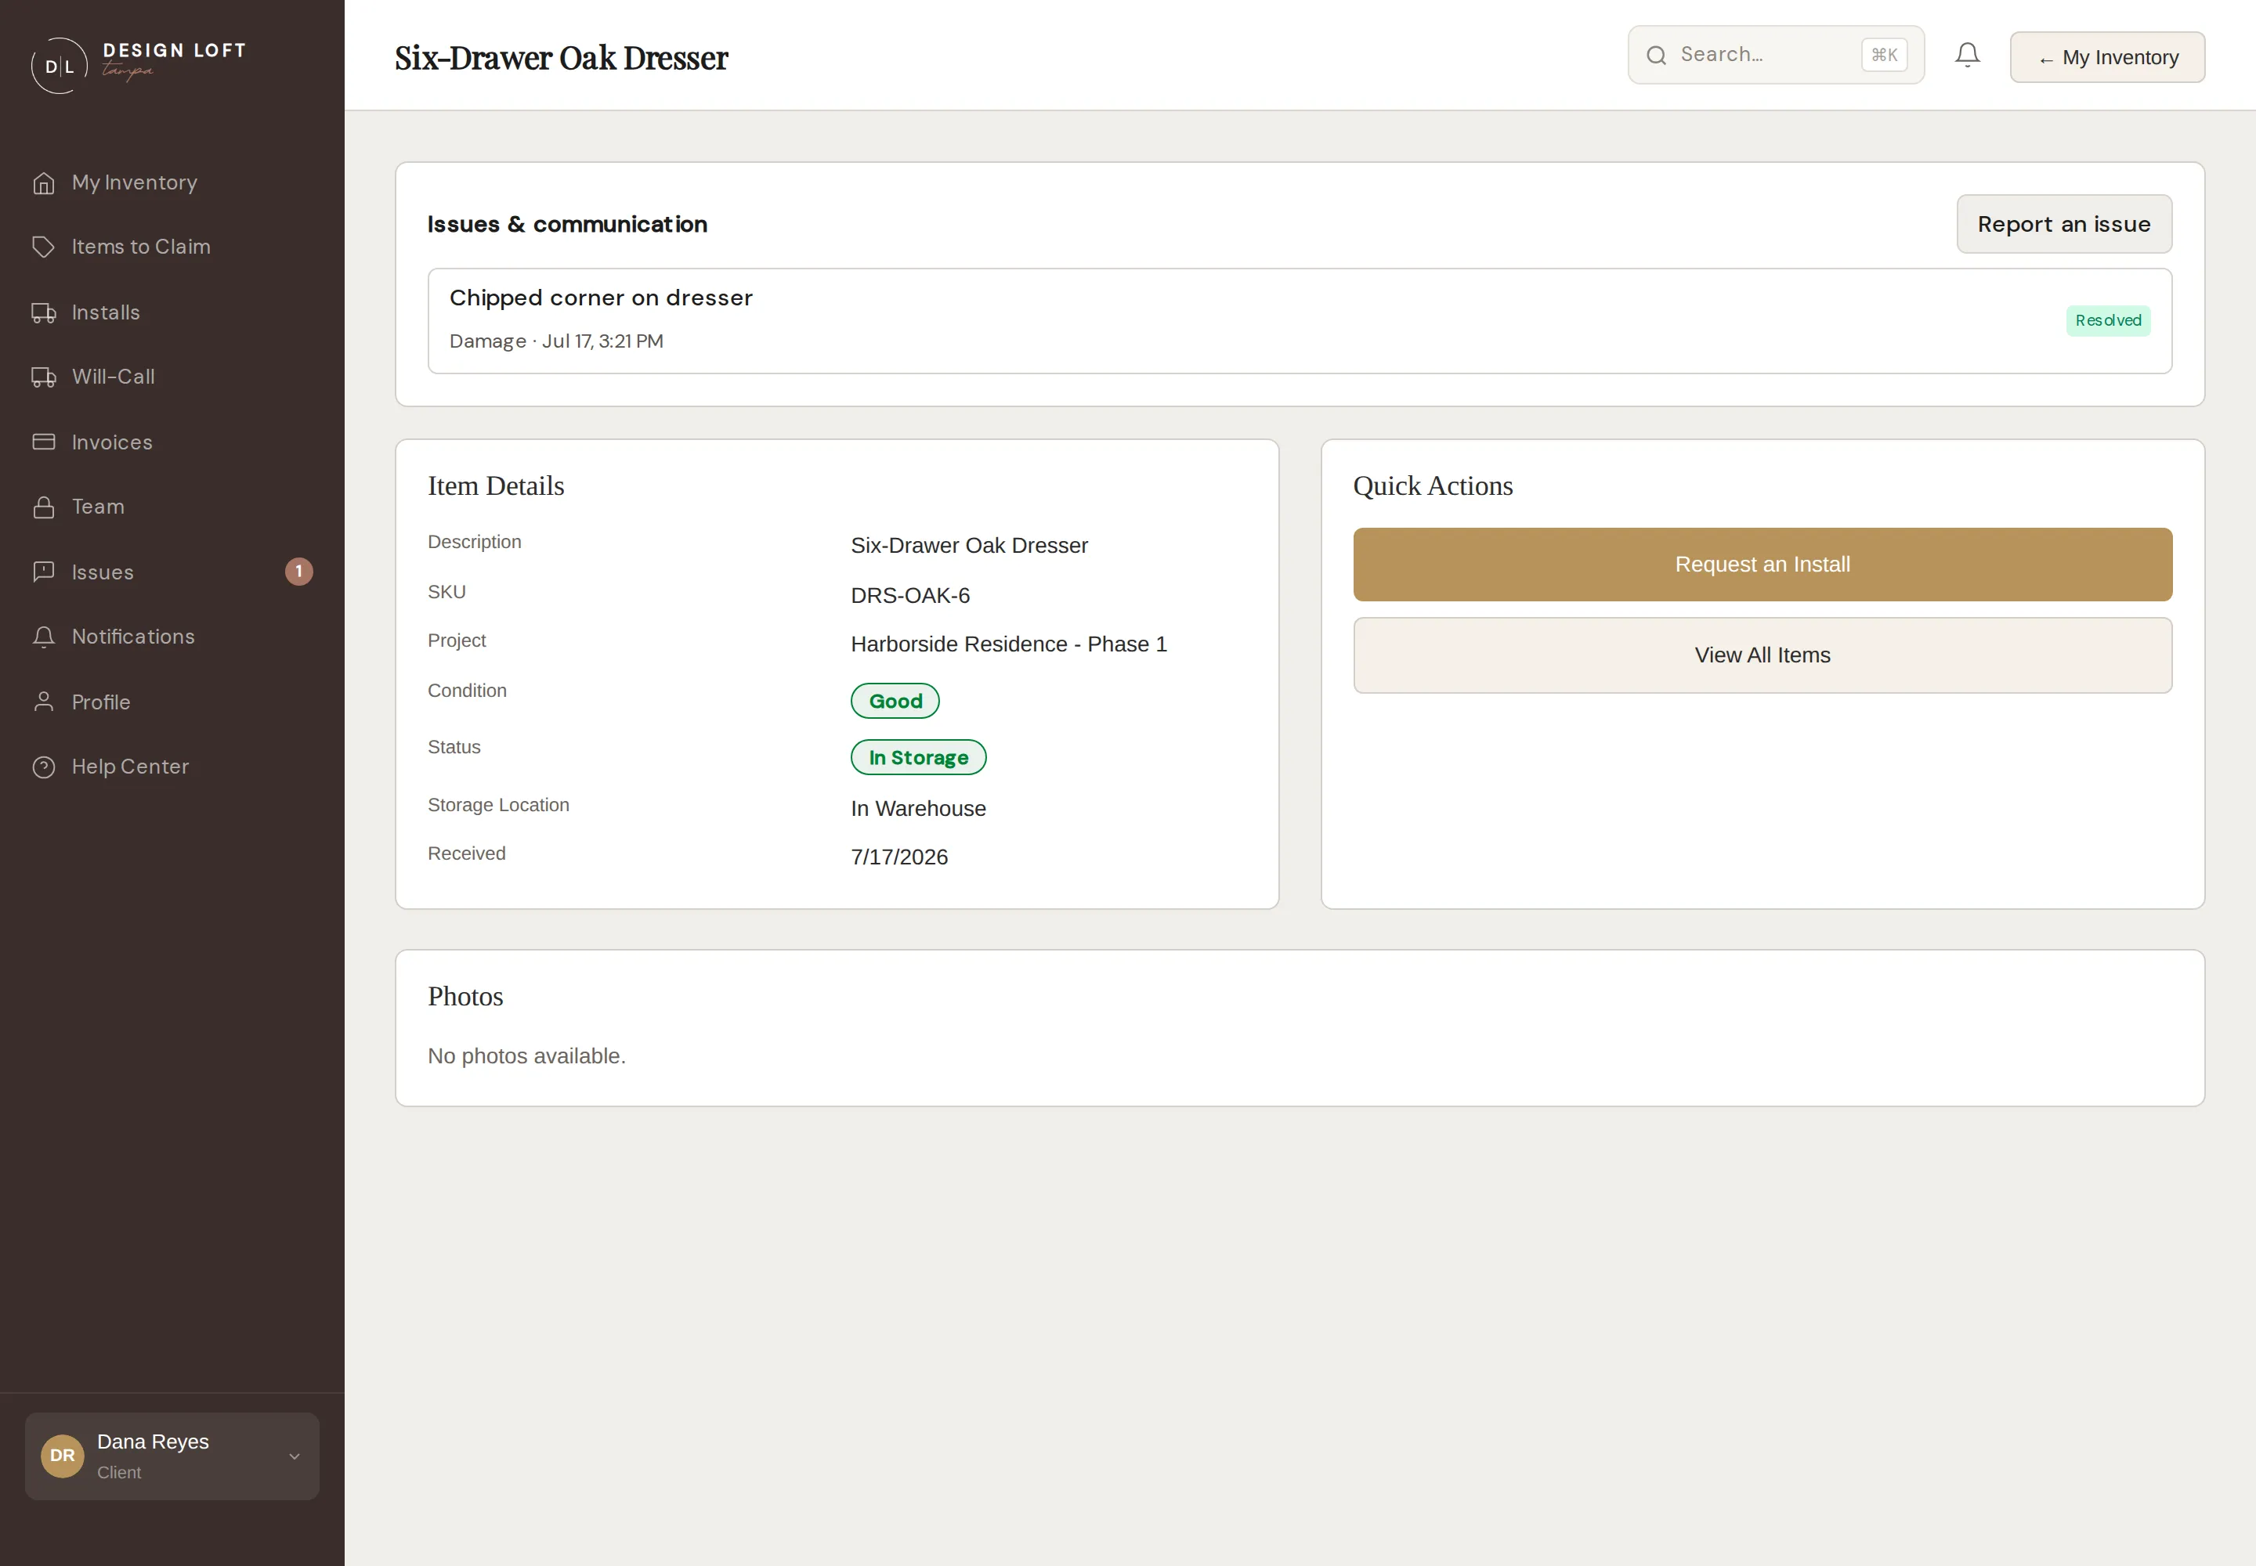Click the Items to Claim tag icon
2256x1566 pixels.
pyautogui.click(x=43, y=247)
